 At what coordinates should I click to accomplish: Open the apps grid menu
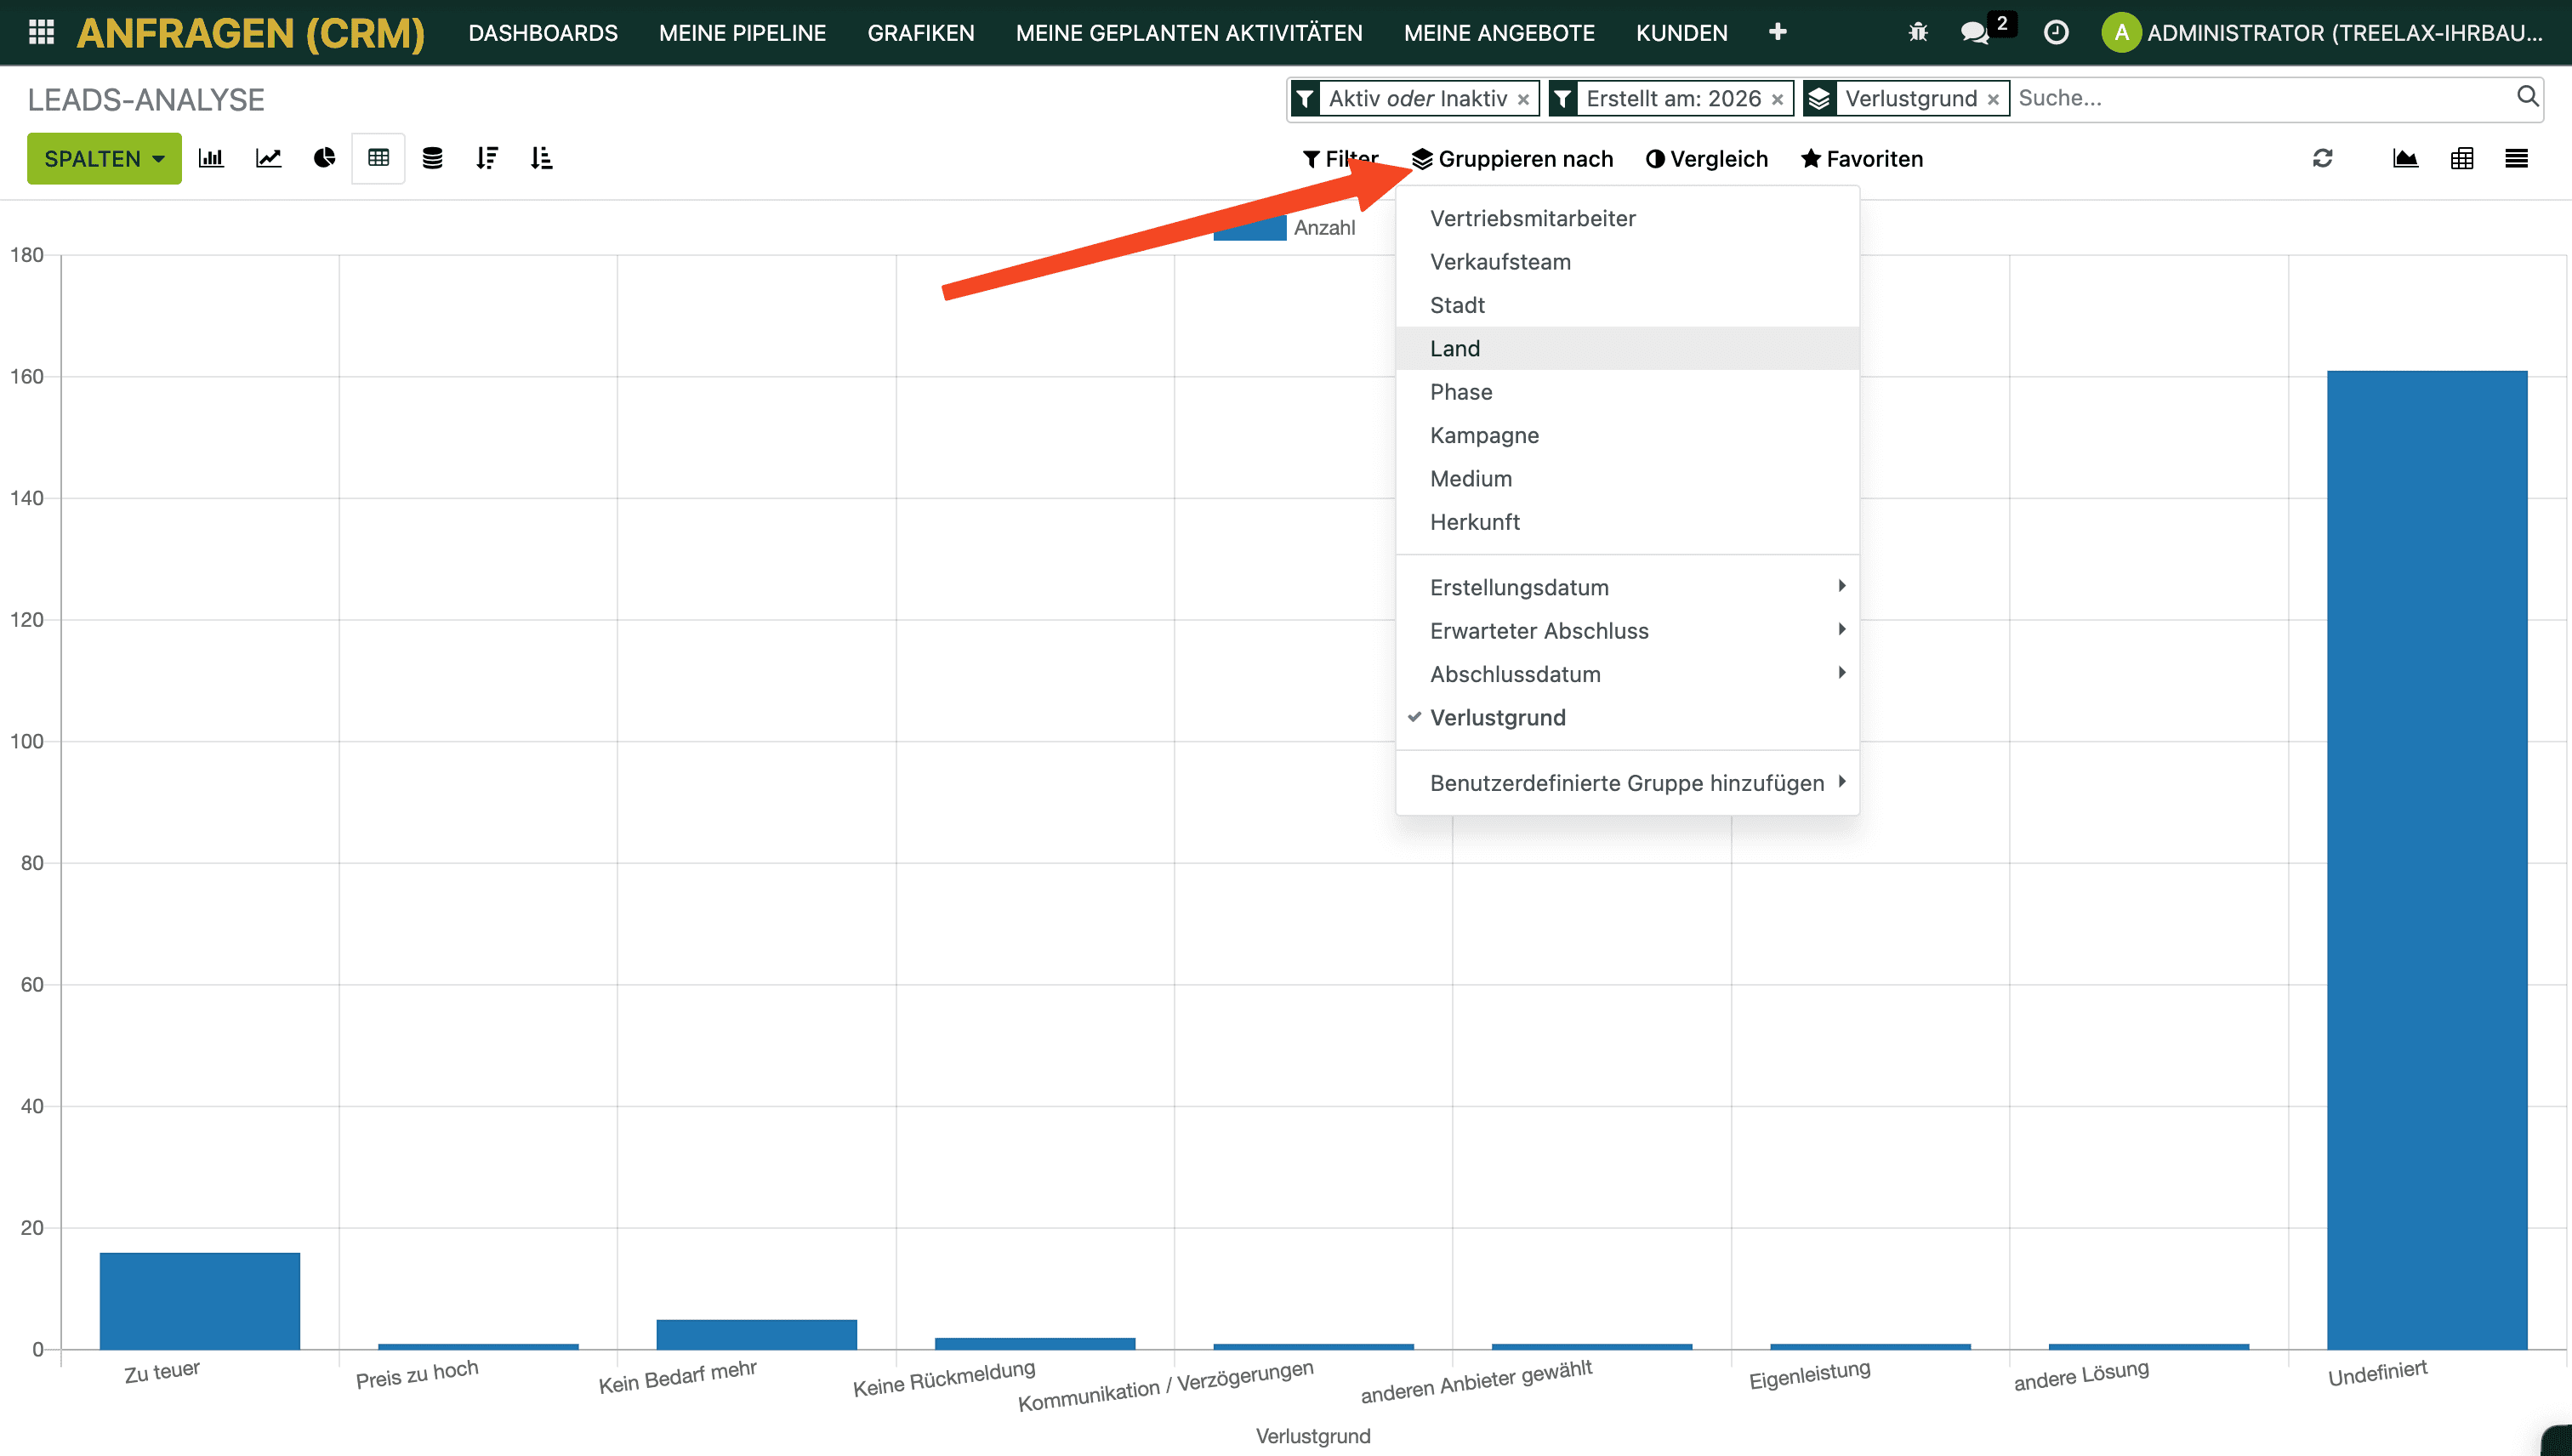(41, 32)
